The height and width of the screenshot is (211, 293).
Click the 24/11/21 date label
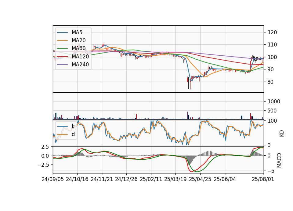click(x=102, y=179)
